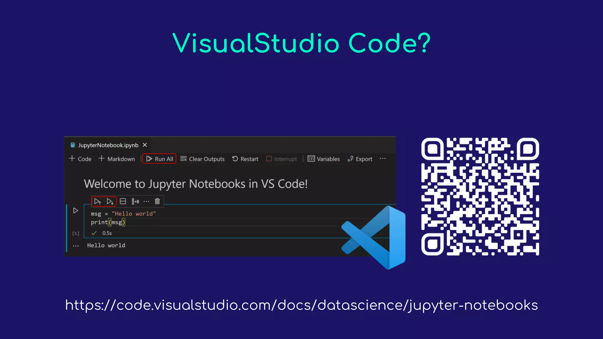Click the 0.5s execution time label
Image resolution: width=603 pixels, height=339 pixels.
point(107,233)
